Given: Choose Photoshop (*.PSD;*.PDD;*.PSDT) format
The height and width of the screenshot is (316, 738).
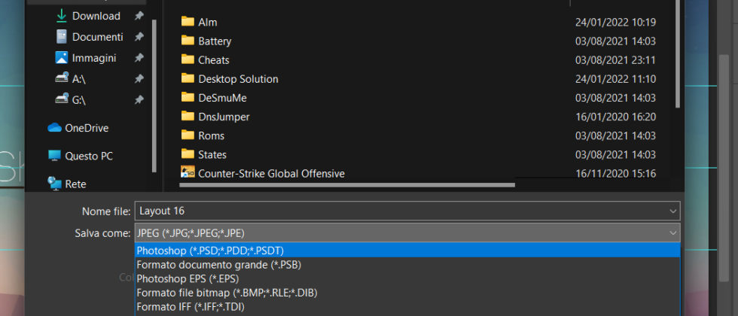Looking at the screenshot, I should pyautogui.click(x=407, y=250).
